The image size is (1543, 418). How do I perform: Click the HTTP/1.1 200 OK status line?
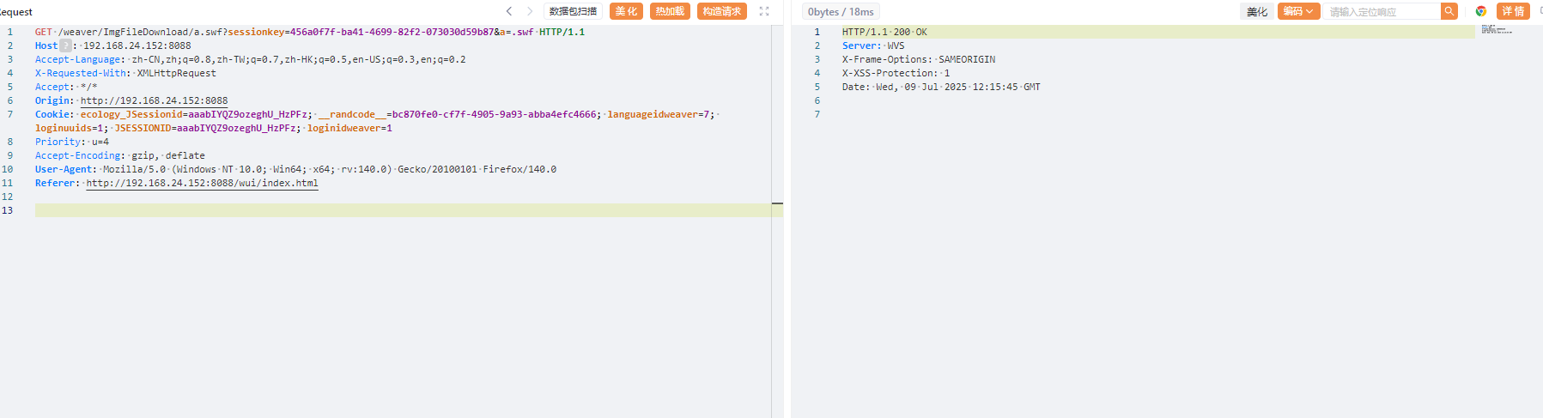tap(884, 32)
